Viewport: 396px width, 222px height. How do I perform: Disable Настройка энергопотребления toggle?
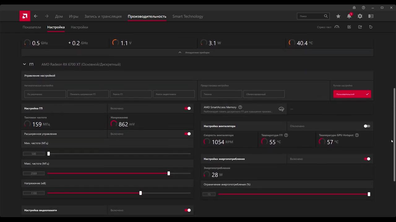[x=367, y=159]
